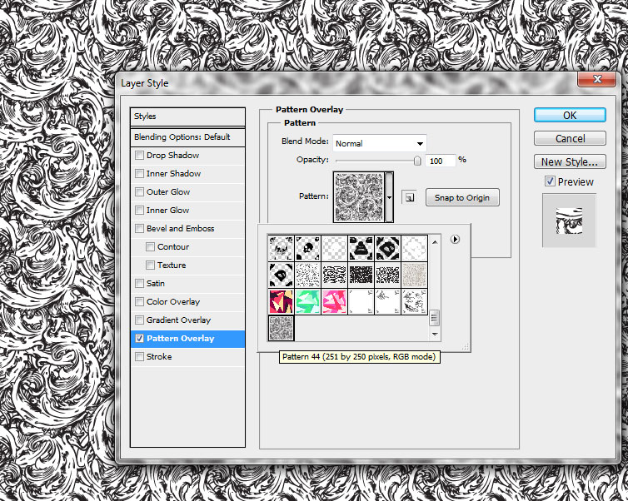Turn on the Satin checkbox
The image size is (628, 501).
click(x=139, y=283)
